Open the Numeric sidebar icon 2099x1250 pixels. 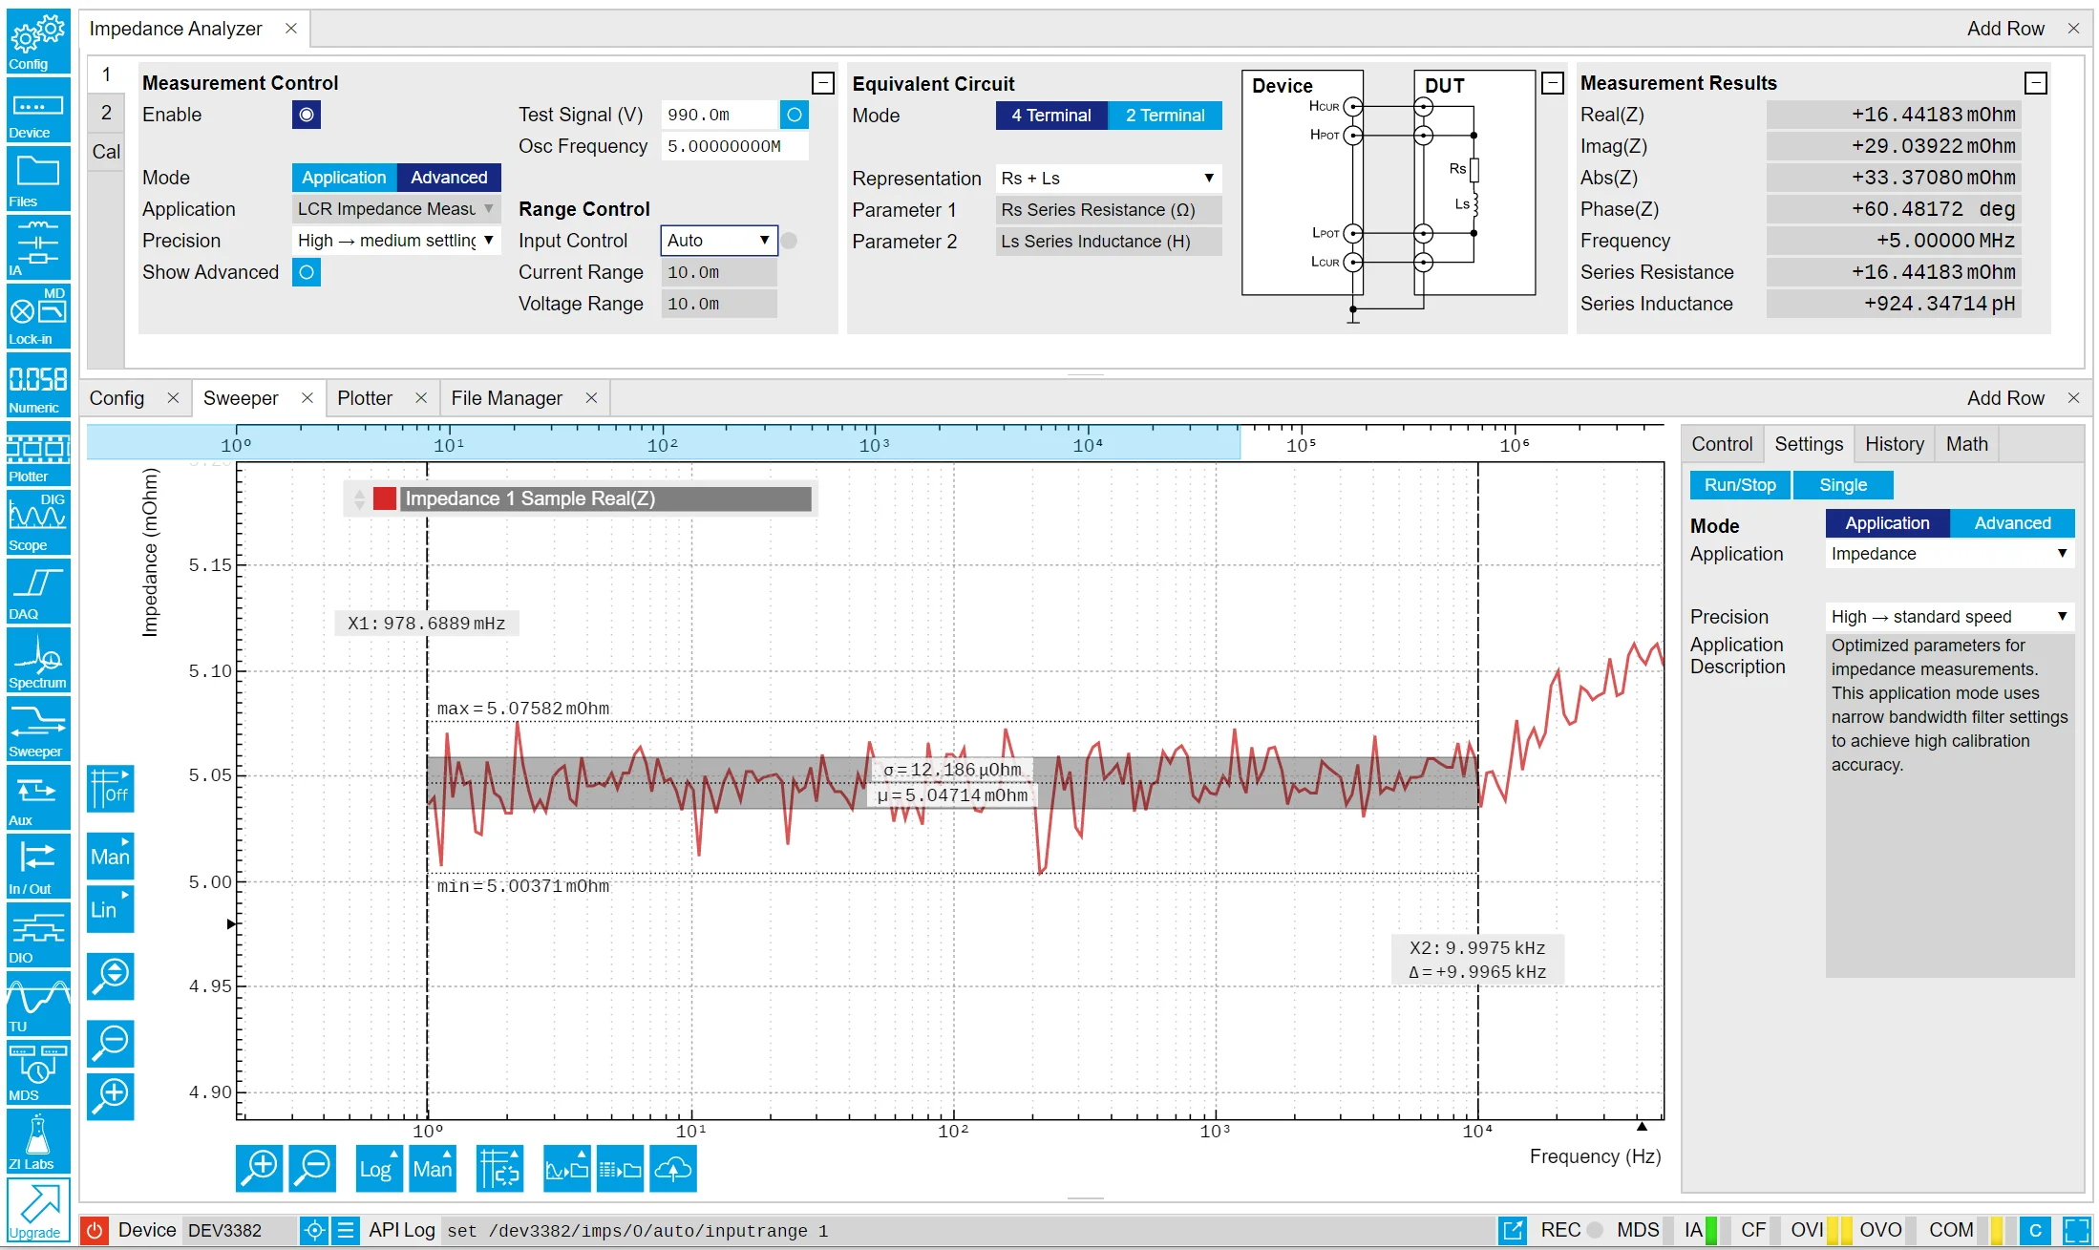pos(38,385)
